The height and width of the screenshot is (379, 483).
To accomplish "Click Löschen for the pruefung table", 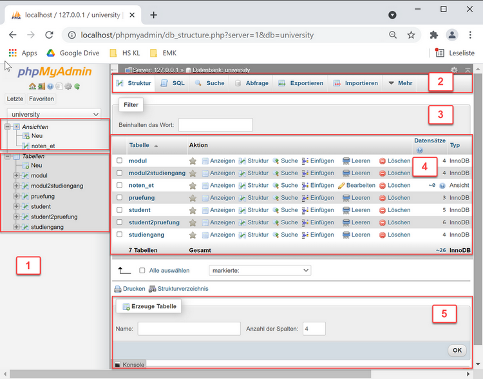I will point(395,198).
